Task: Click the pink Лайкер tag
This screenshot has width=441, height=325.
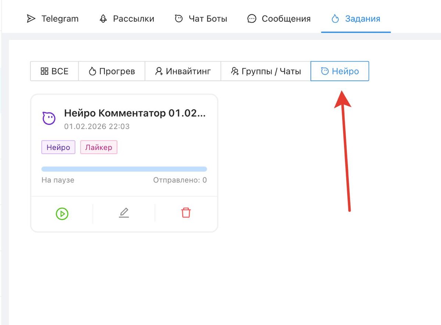Action: 99,147
